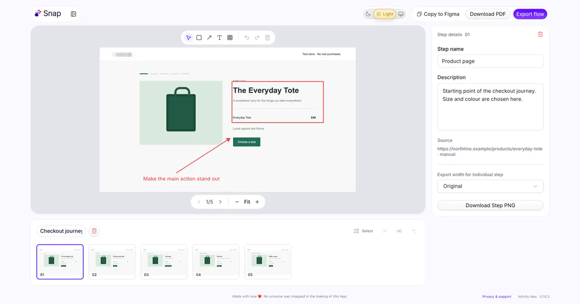This screenshot has height=304, width=580.
Task: Toggle the sidebar panel icon beside Snap logo
Action: pos(73,14)
